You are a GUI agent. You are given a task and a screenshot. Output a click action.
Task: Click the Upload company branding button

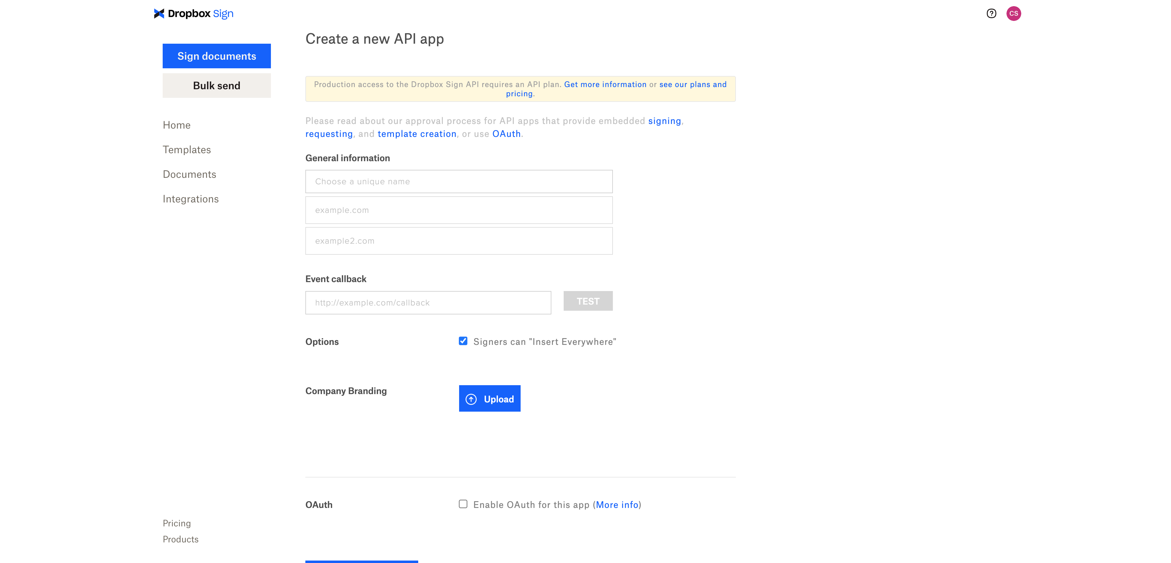[490, 398]
